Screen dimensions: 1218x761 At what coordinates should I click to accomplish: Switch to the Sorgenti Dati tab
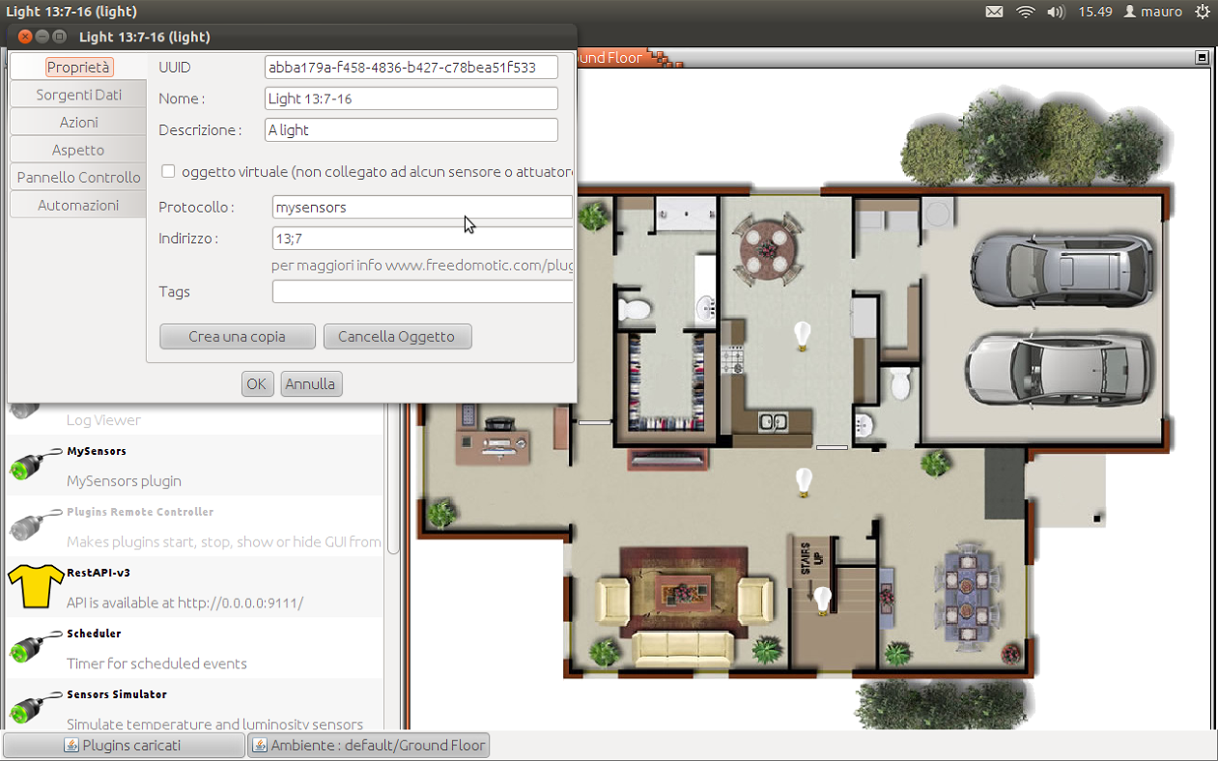tap(78, 95)
